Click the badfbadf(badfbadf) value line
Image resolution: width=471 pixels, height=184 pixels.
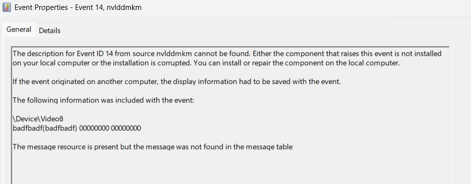(77, 128)
